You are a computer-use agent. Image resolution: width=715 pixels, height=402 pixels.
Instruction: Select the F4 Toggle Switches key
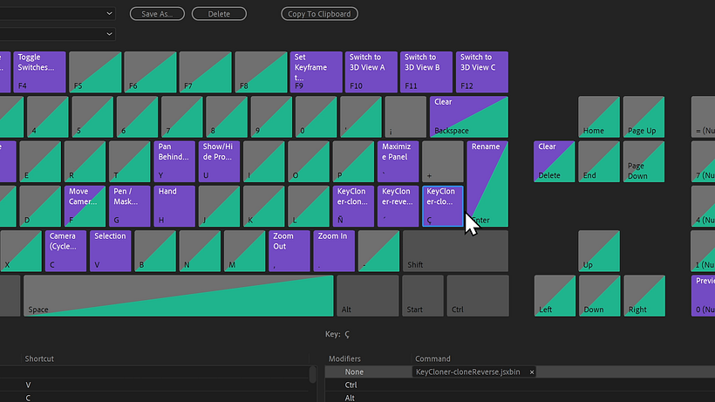click(39, 72)
